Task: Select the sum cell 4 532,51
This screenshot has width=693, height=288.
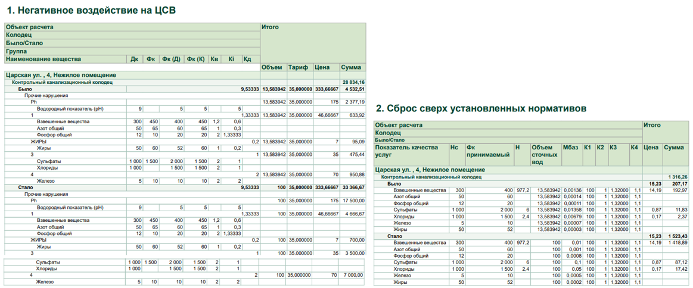Action: pos(354,89)
